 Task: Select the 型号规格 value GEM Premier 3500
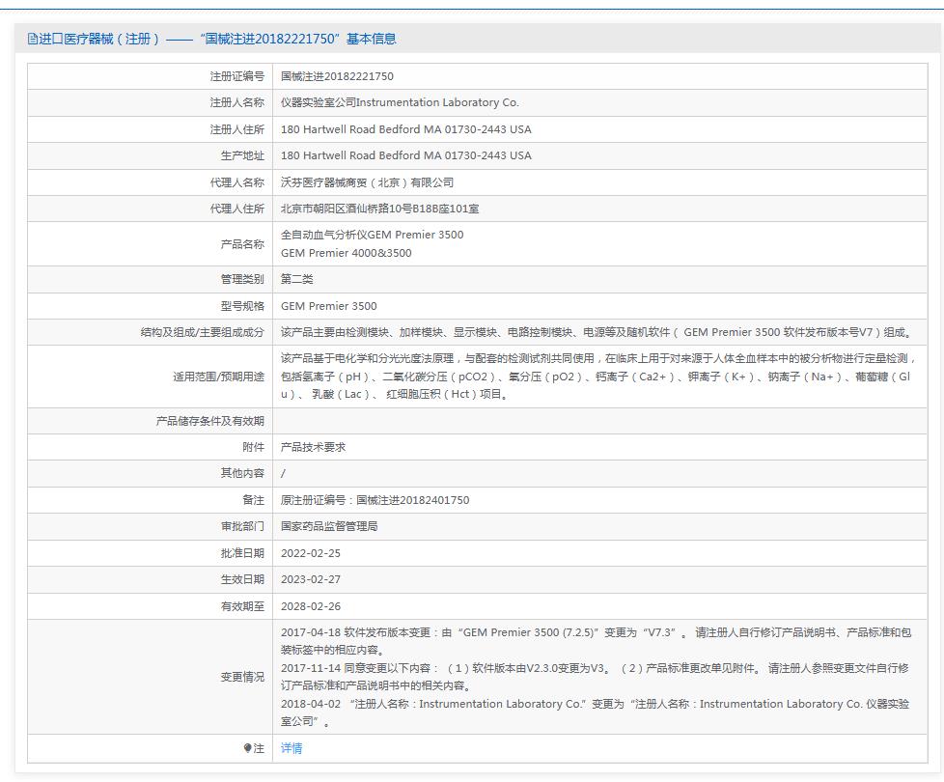pyautogui.click(x=329, y=306)
